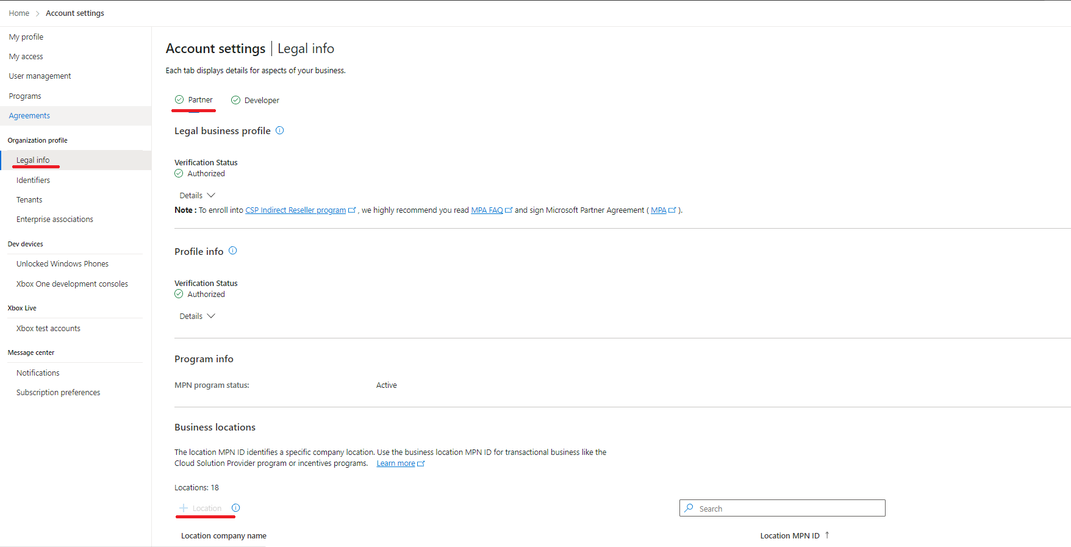The width and height of the screenshot is (1071, 547).
Task: Go to Home breadcrumb
Action: (x=19, y=13)
